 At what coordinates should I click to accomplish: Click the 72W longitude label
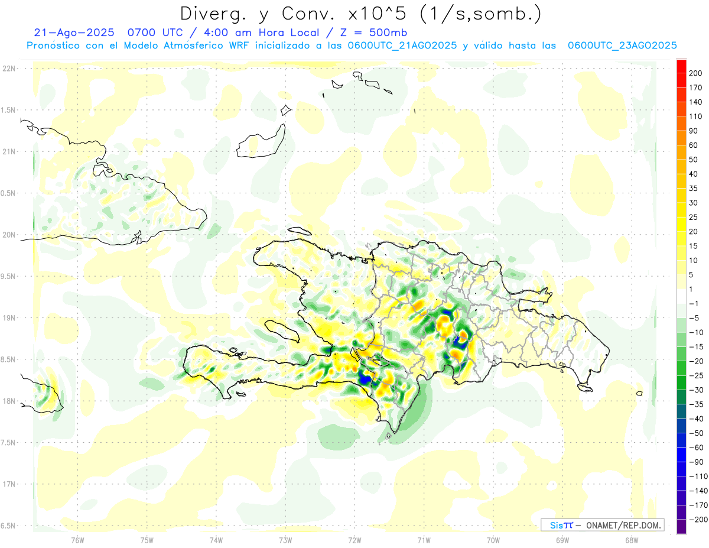[354, 540]
